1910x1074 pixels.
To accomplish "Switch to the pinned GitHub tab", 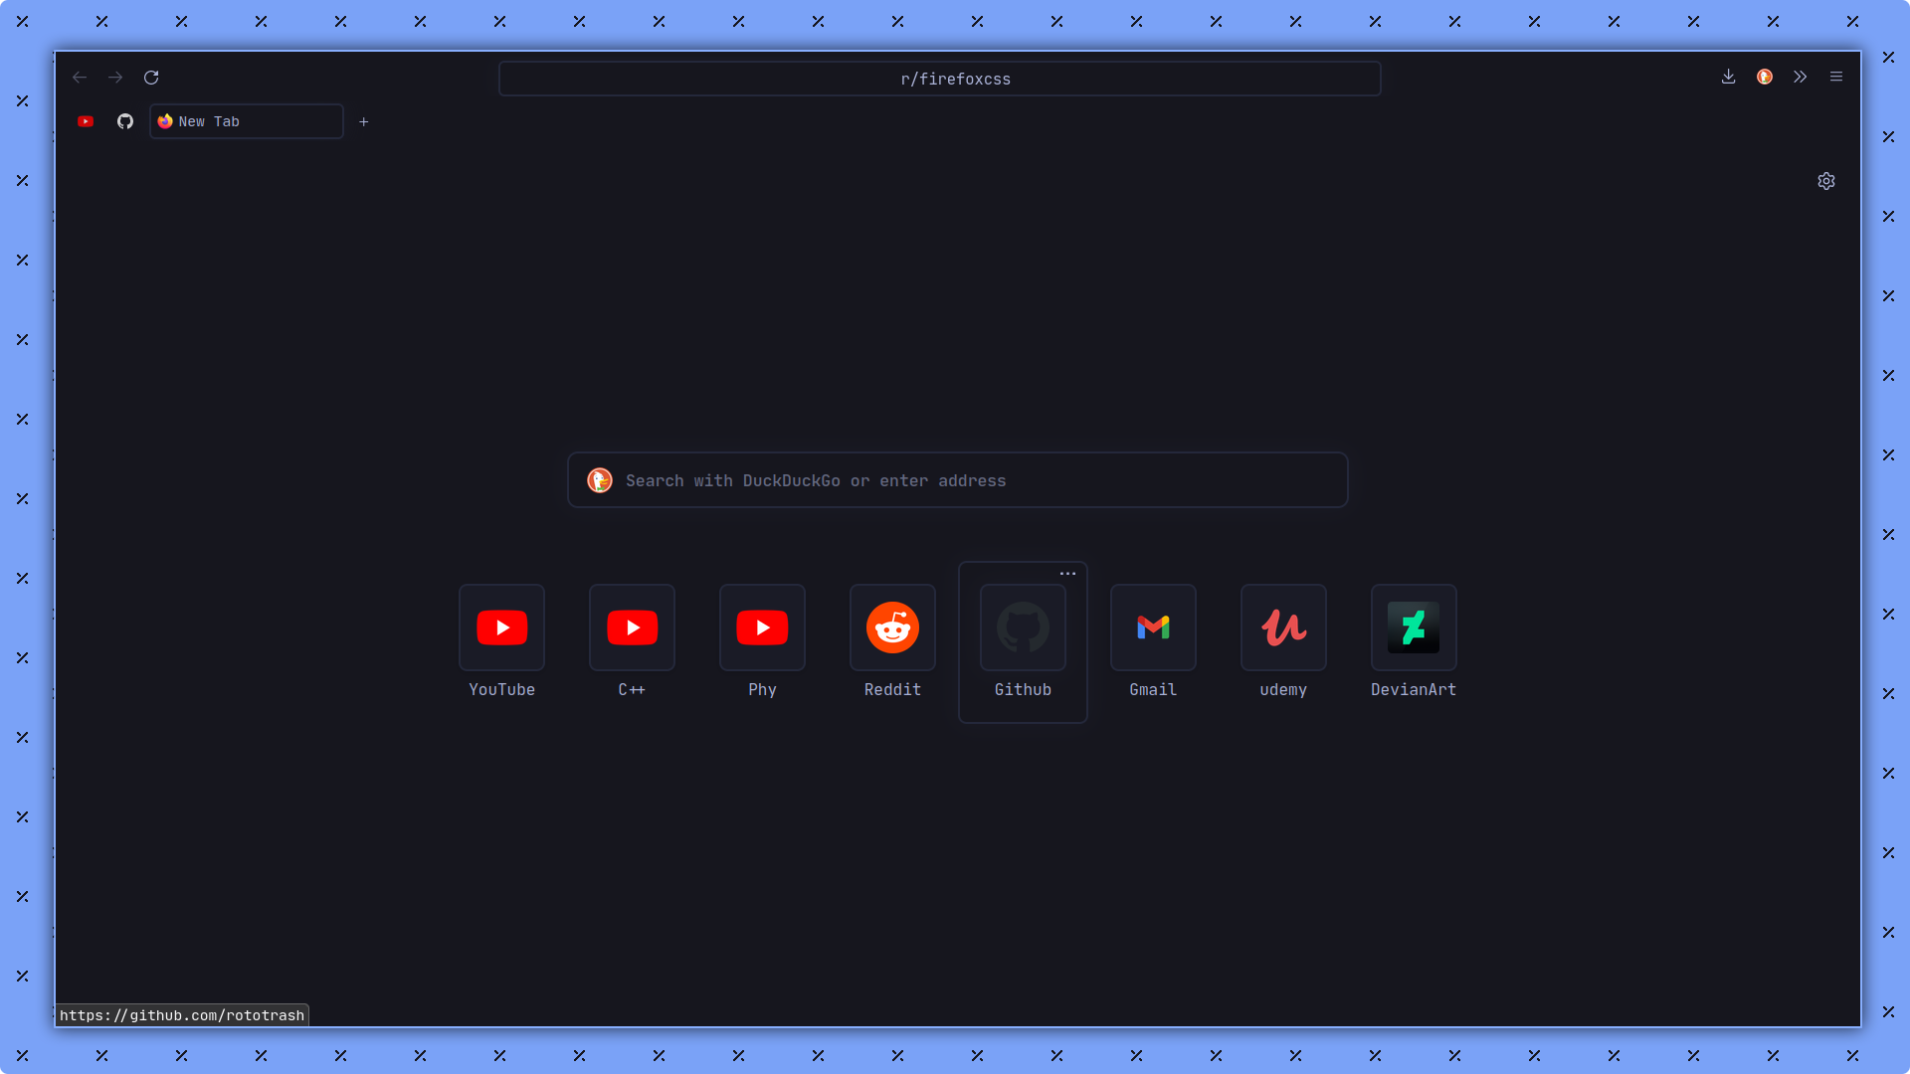I will point(125,121).
